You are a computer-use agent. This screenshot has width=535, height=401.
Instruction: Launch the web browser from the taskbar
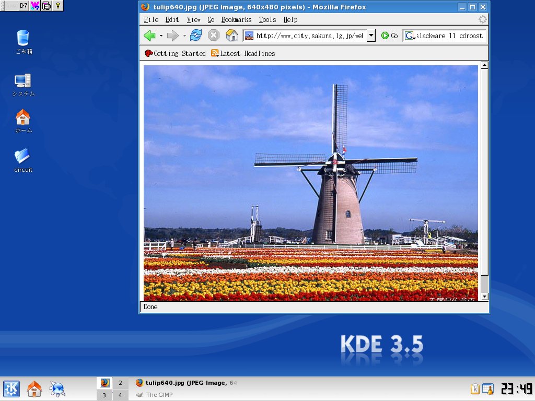click(57, 388)
